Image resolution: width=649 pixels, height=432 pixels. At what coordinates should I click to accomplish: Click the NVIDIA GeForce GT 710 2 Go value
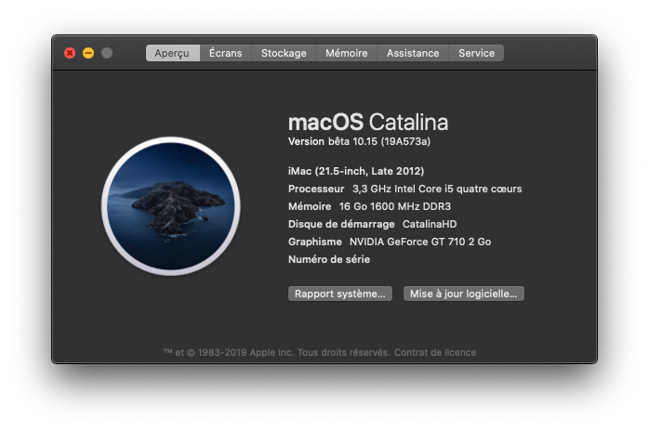420,242
